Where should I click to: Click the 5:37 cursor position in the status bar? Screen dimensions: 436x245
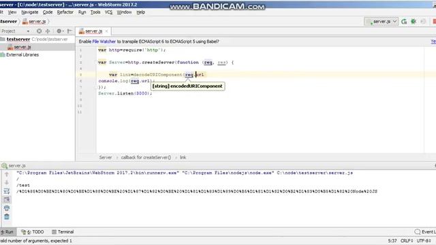(x=392, y=240)
